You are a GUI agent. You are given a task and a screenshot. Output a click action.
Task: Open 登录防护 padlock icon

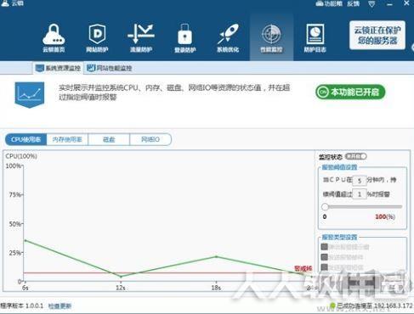184,38
